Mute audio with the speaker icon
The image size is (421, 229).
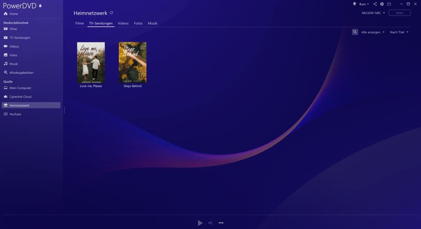coord(210,223)
